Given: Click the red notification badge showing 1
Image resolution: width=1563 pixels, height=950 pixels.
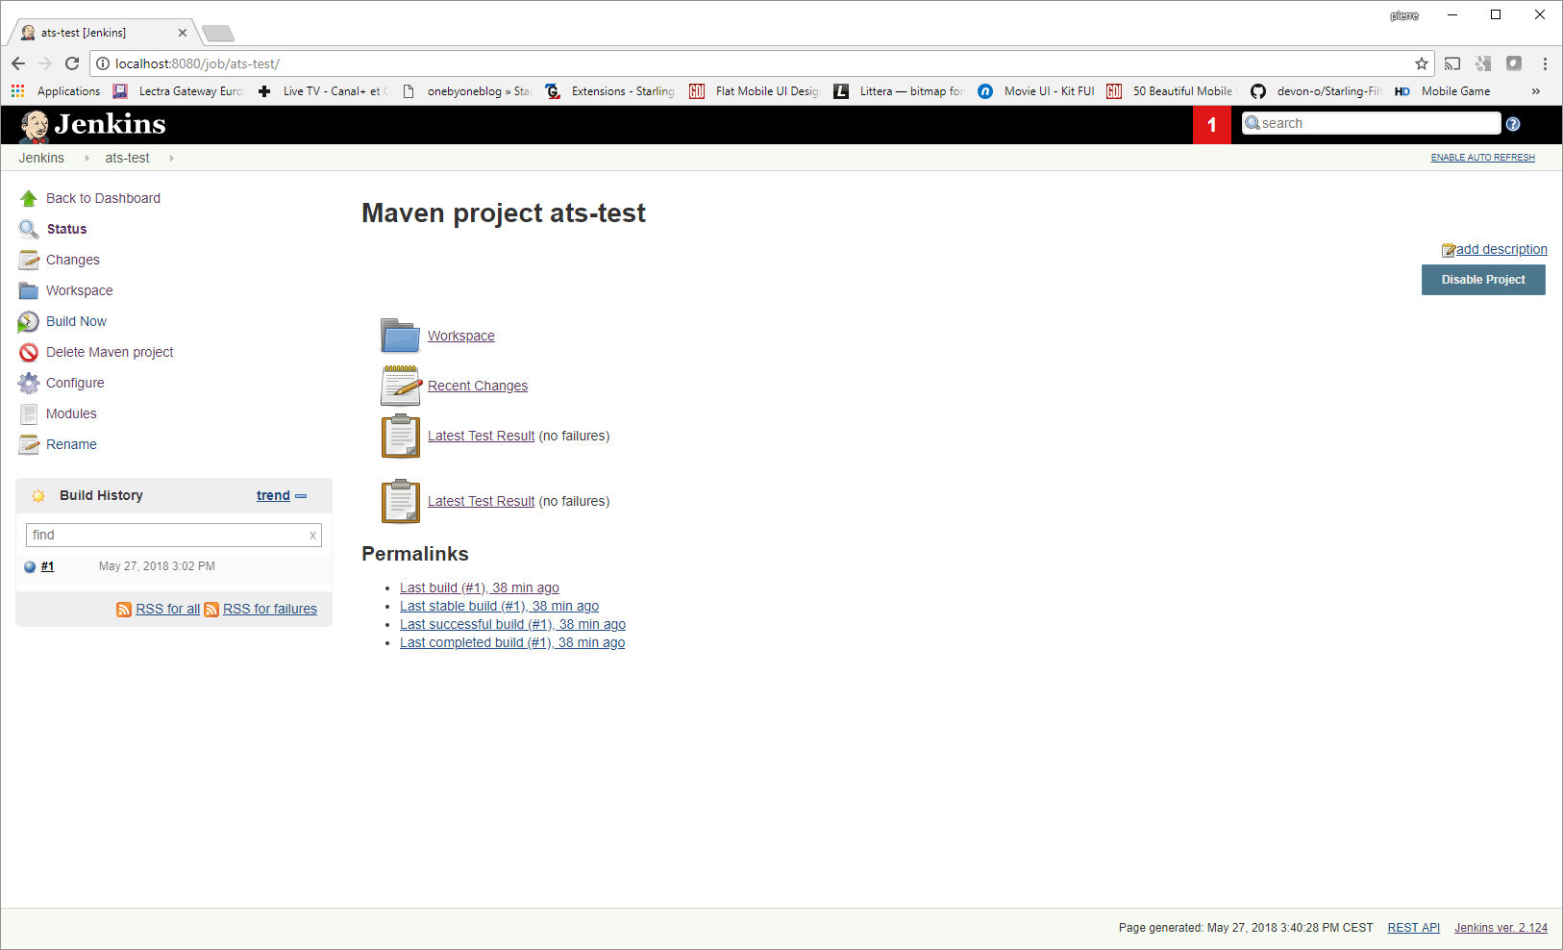Looking at the screenshot, I should coord(1212,124).
